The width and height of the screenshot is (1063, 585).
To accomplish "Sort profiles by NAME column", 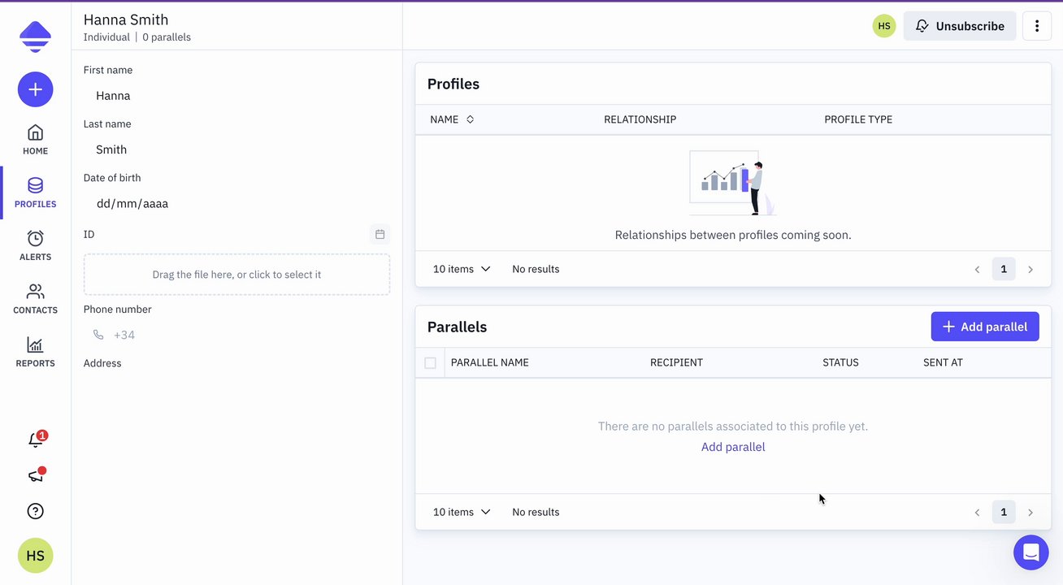I will click(x=452, y=119).
